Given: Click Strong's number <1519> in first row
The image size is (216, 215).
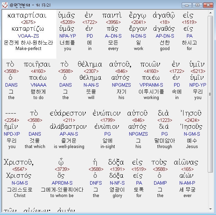Looking at the screenshot, I should pos(189,22).
